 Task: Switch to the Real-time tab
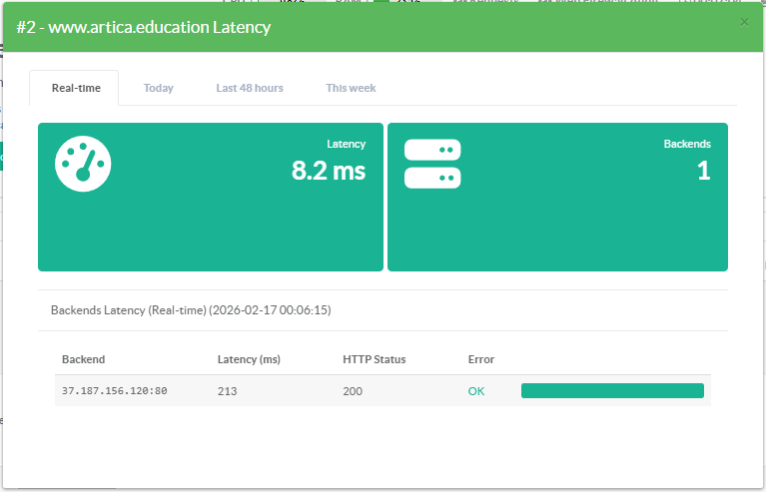tap(76, 88)
